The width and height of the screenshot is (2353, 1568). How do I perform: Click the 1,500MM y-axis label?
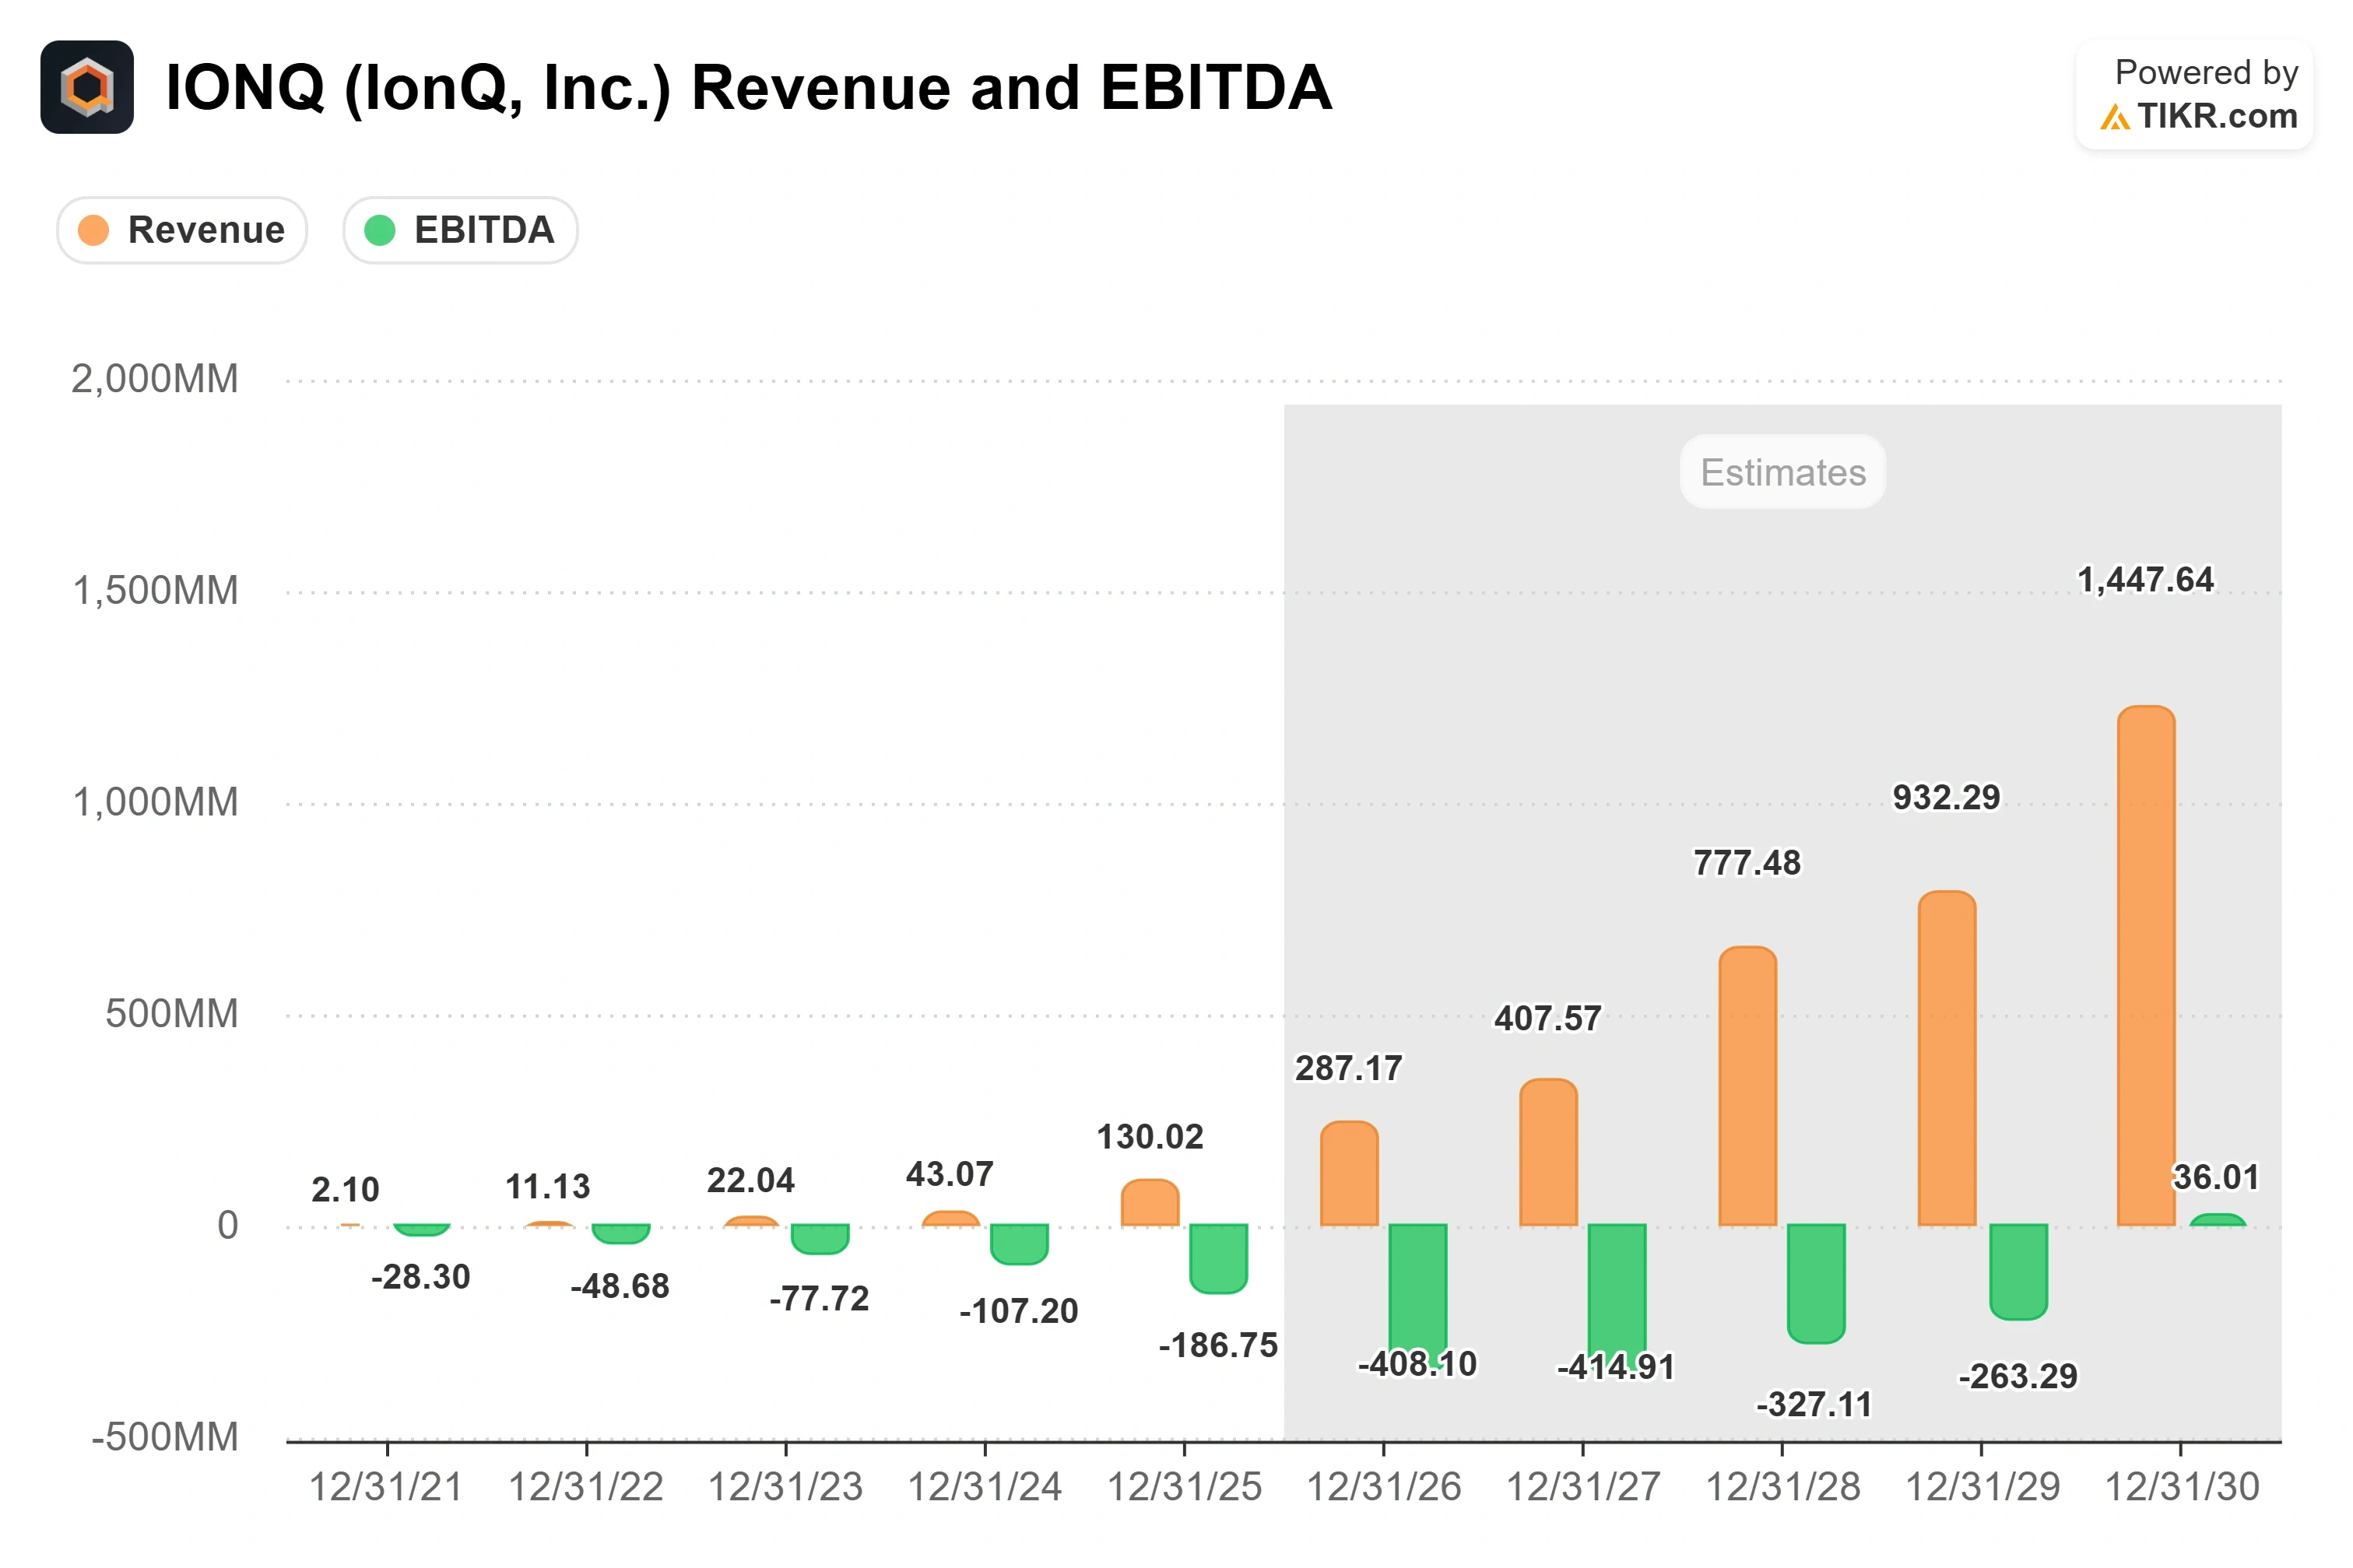tap(155, 591)
